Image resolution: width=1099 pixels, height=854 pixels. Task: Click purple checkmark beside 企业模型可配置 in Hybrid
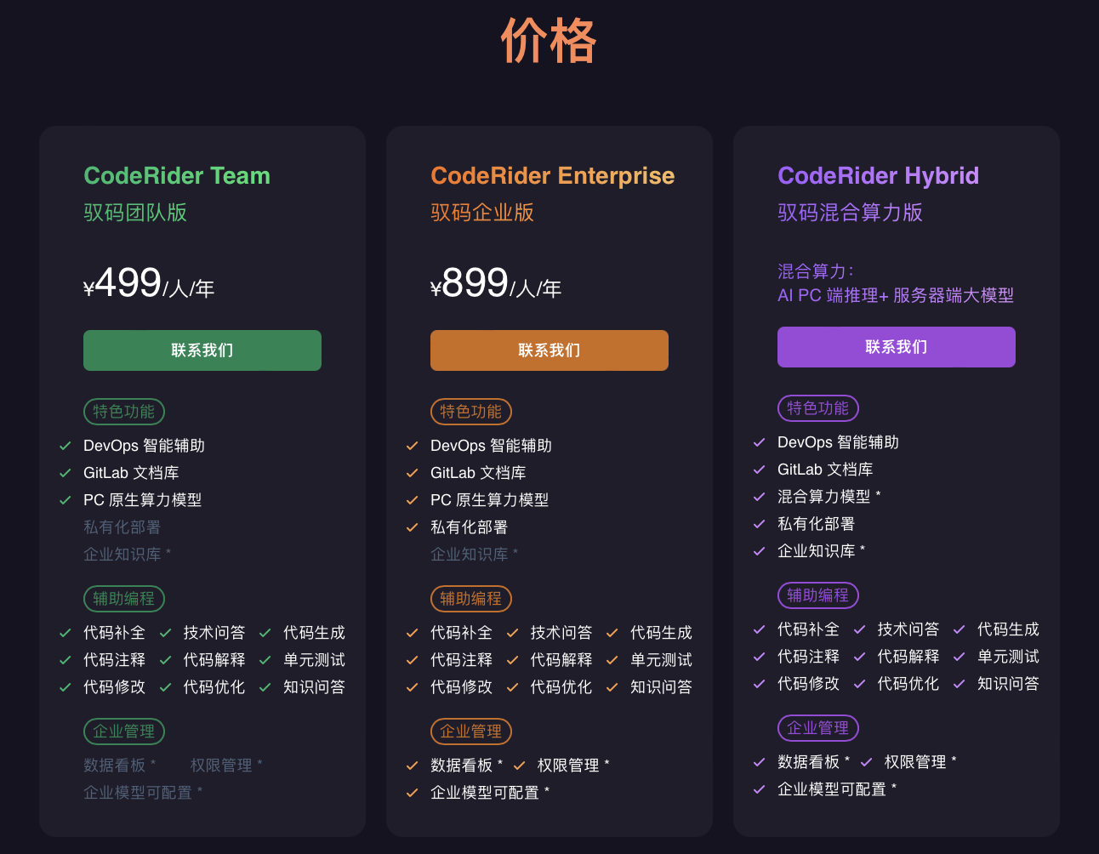(x=759, y=789)
